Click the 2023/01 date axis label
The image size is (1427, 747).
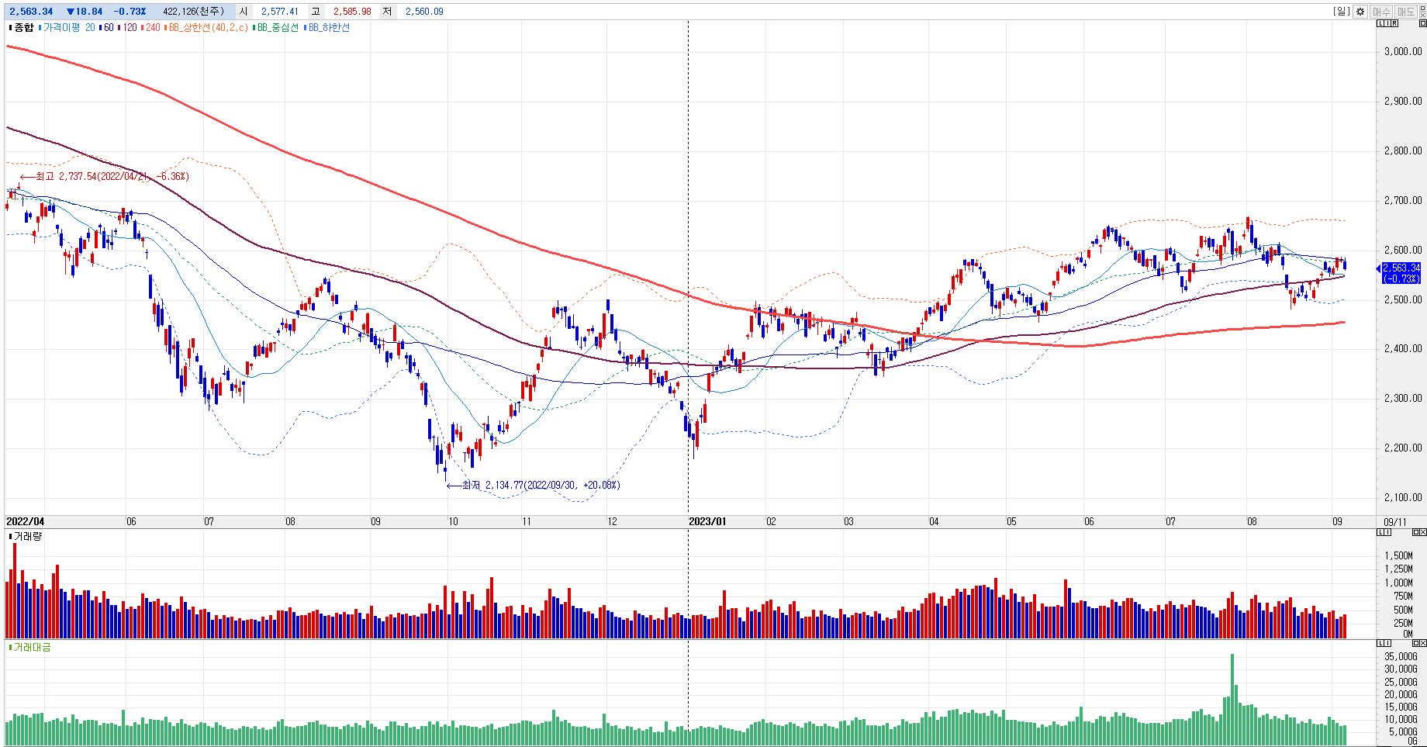(x=707, y=521)
